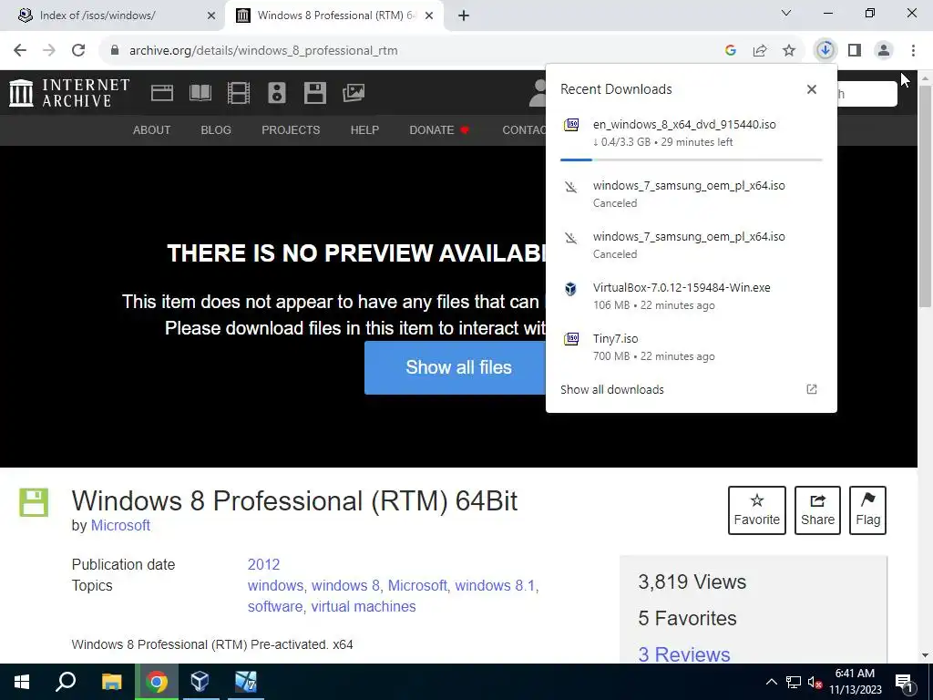Select Windows 8 Professional (RTM) tab
The height and width of the screenshot is (700, 933).
333,15
